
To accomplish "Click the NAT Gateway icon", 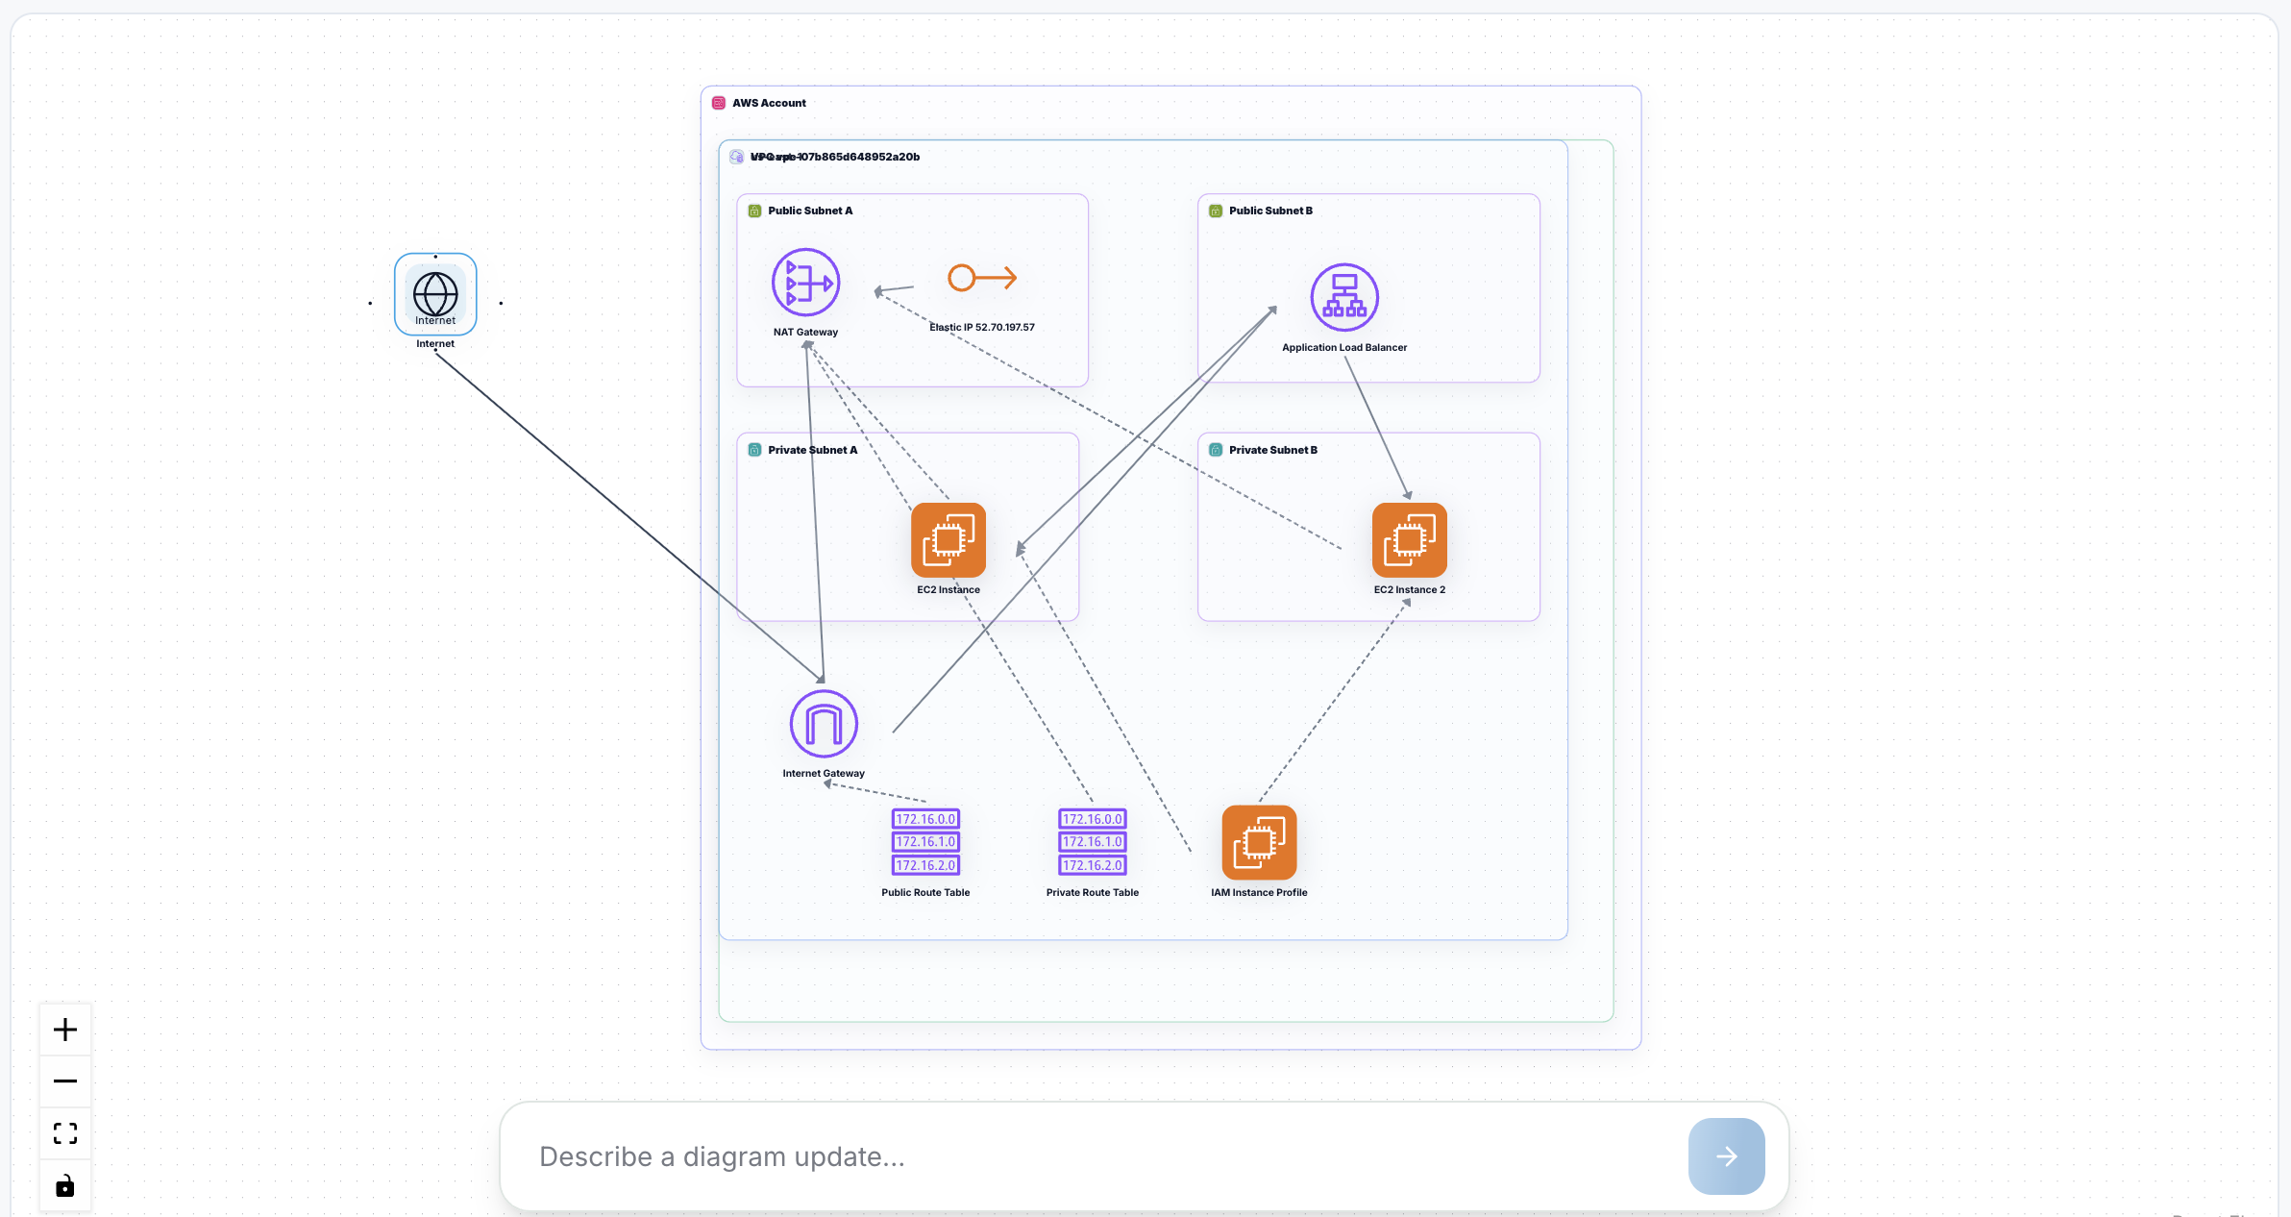I will tap(806, 283).
